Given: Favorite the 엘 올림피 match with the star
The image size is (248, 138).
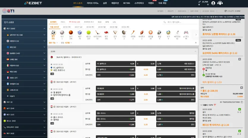Looking at the screenshot, I should 51,89.
